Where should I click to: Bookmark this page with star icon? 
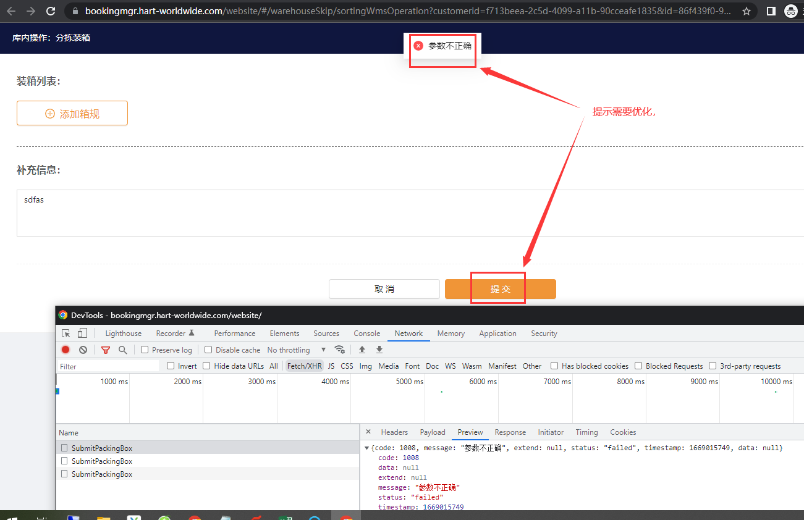pyautogui.click(x=747, y=11)
